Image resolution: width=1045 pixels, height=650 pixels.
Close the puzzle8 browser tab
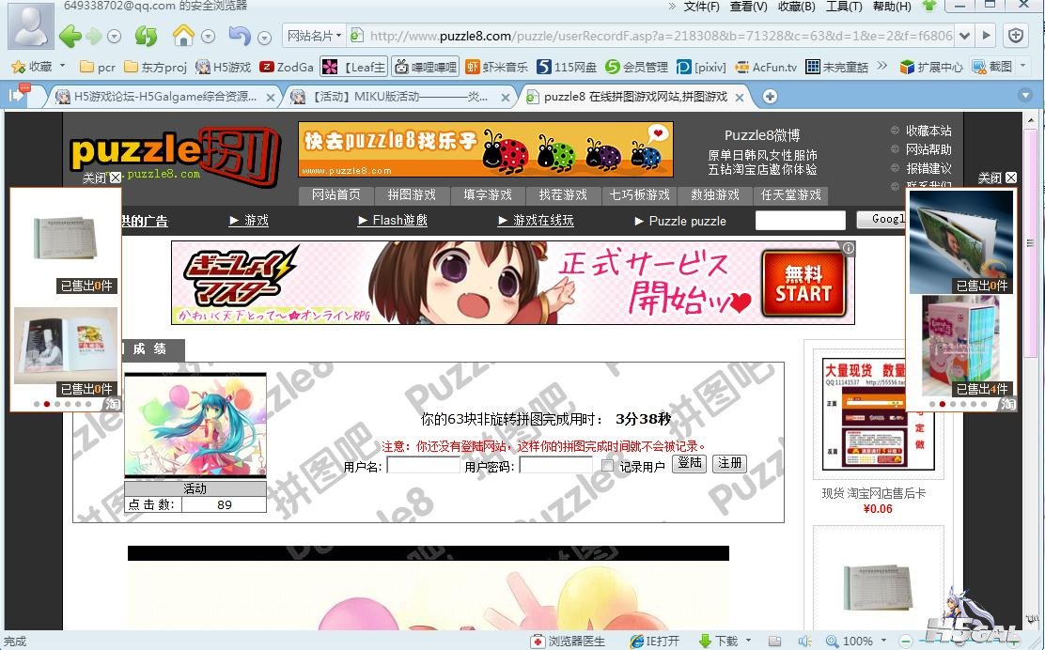(739, 98)
